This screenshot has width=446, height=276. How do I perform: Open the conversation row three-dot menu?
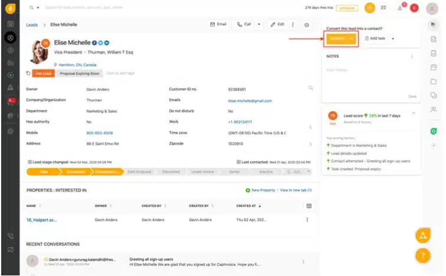coord(303,261)
